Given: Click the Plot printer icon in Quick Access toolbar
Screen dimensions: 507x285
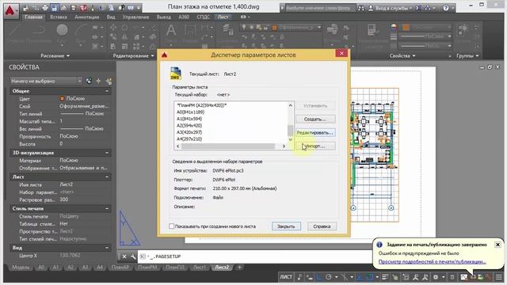Looking at the screenshot, I should (45, 8).
